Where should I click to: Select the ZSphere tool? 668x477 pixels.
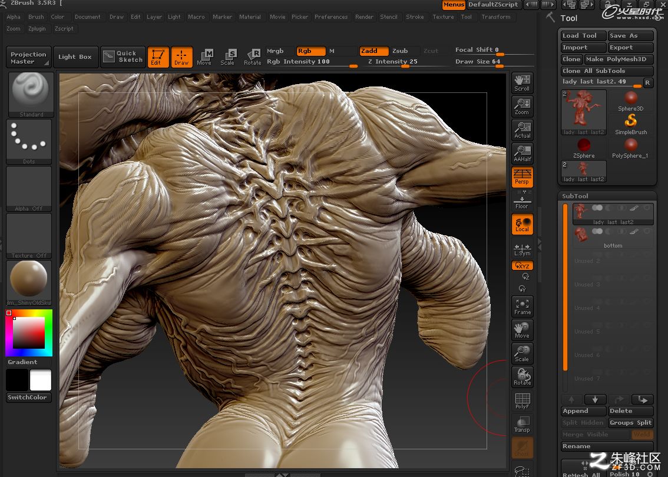[x=584, y=148]
